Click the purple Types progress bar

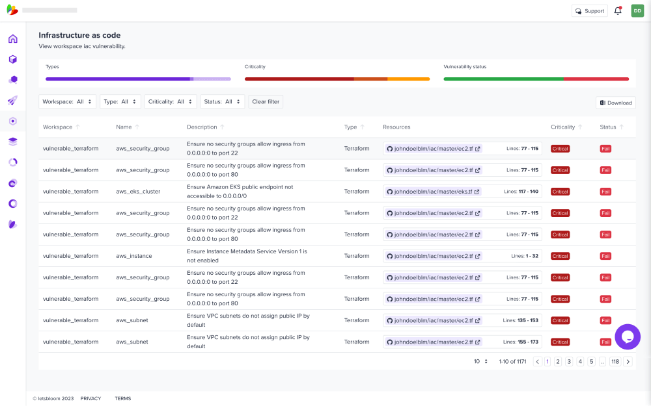tap(138, 79)
